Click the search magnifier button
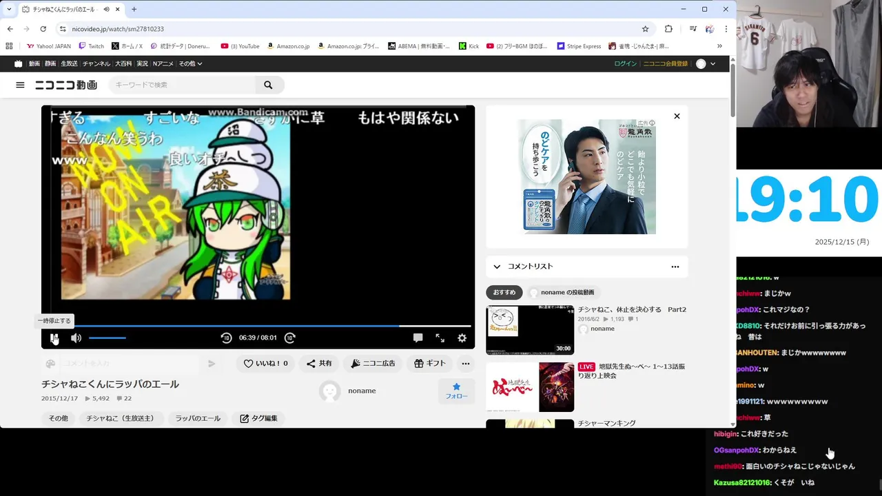Screen dimensions: 882x496 (x=268, y=85)
